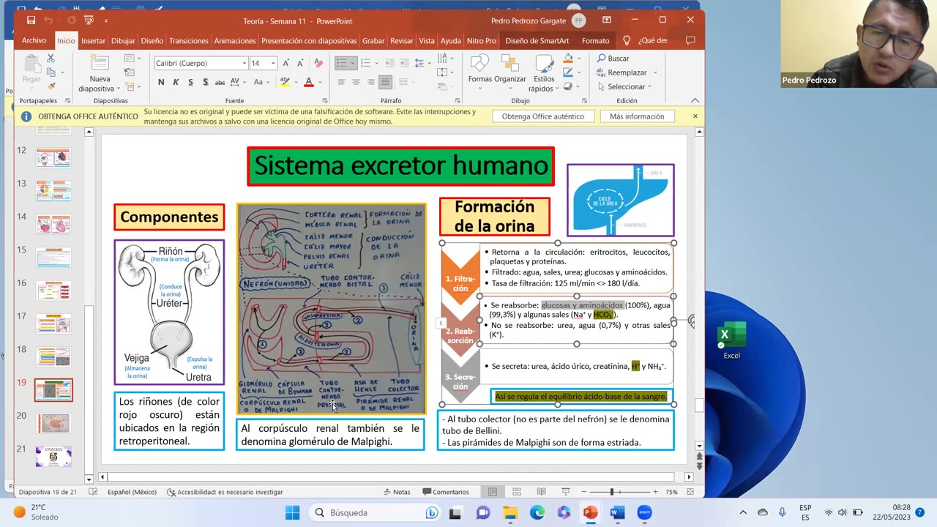Screen dimensions: 937x527
Task: Click Buscar in Edición group
Action: tap(613, 59)
